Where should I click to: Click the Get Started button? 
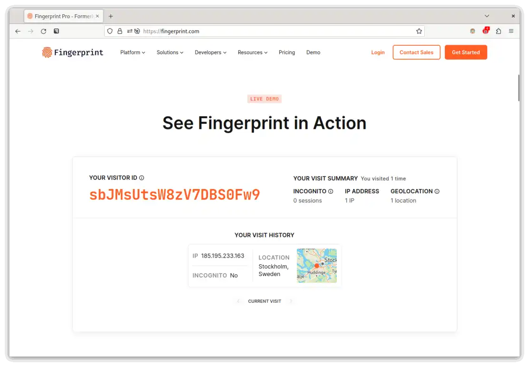tap(466, 52)
